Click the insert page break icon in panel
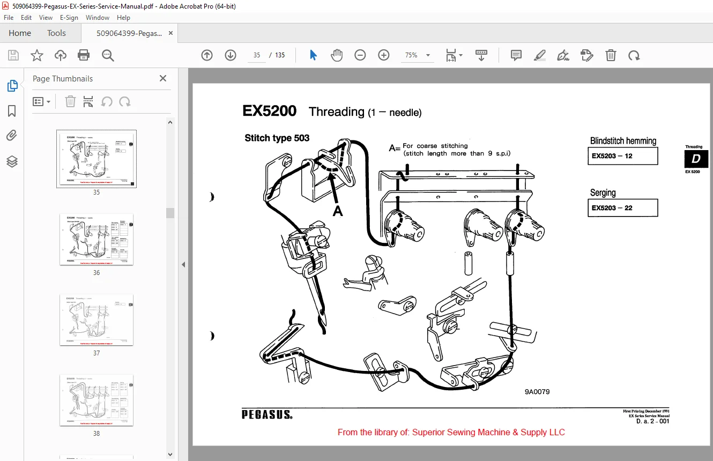 88,101
